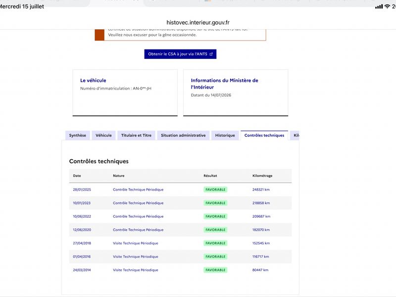Select the date 24/03/2014

point(82,270)
